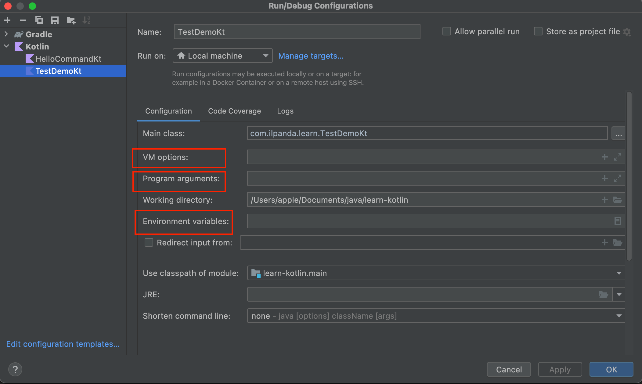
Task: Click Manage targets link
Action: pos(311,56)
